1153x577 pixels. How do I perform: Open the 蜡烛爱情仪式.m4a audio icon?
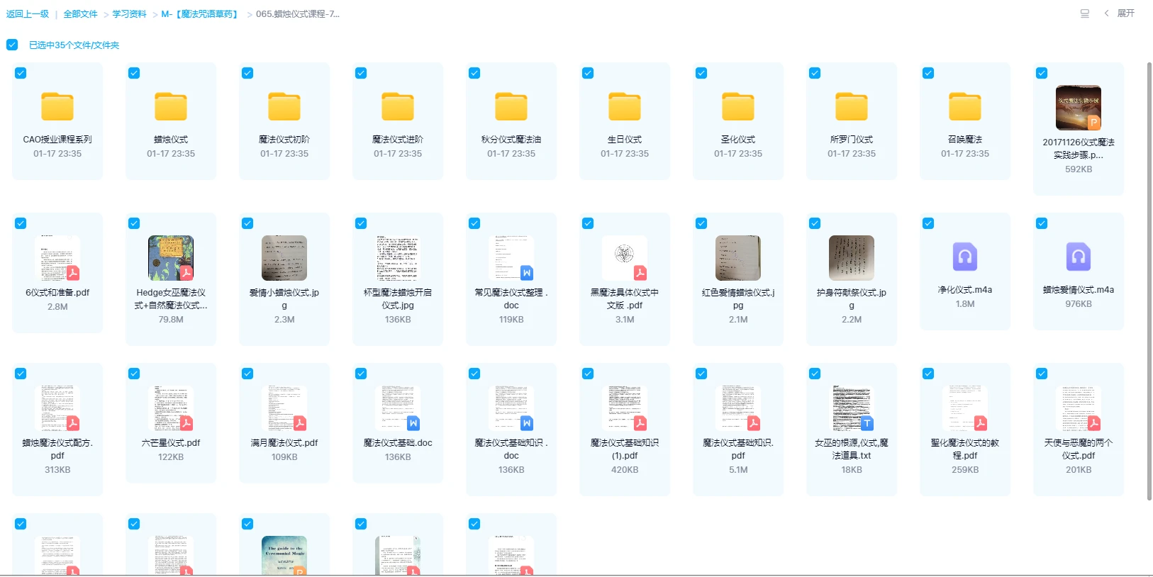[x=1079, y=257]
